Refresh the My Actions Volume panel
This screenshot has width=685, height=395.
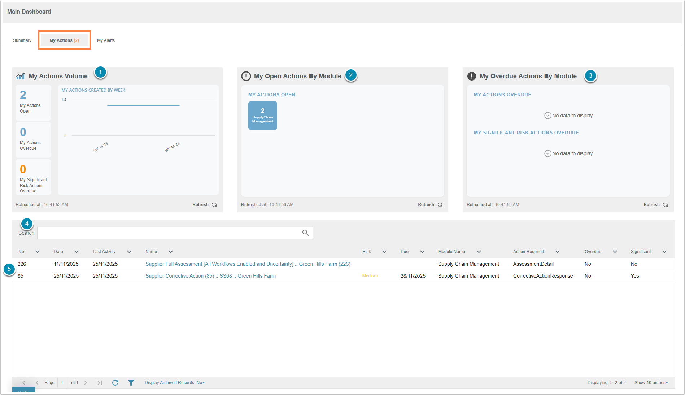click(x=204, y=205)
